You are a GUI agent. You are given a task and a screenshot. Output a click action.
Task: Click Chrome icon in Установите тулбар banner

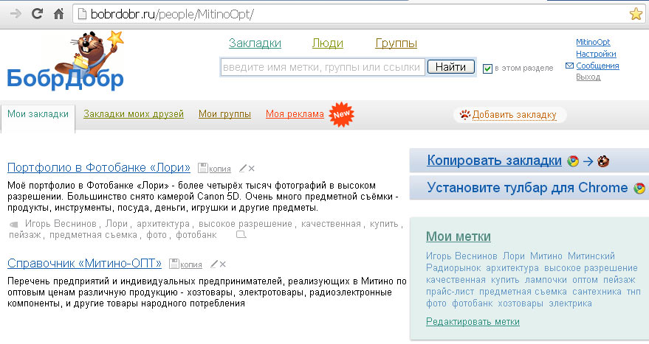click(x=639, y=189)
